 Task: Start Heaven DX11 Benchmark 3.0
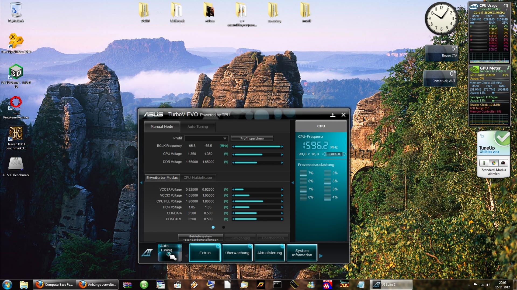[16, 138]
